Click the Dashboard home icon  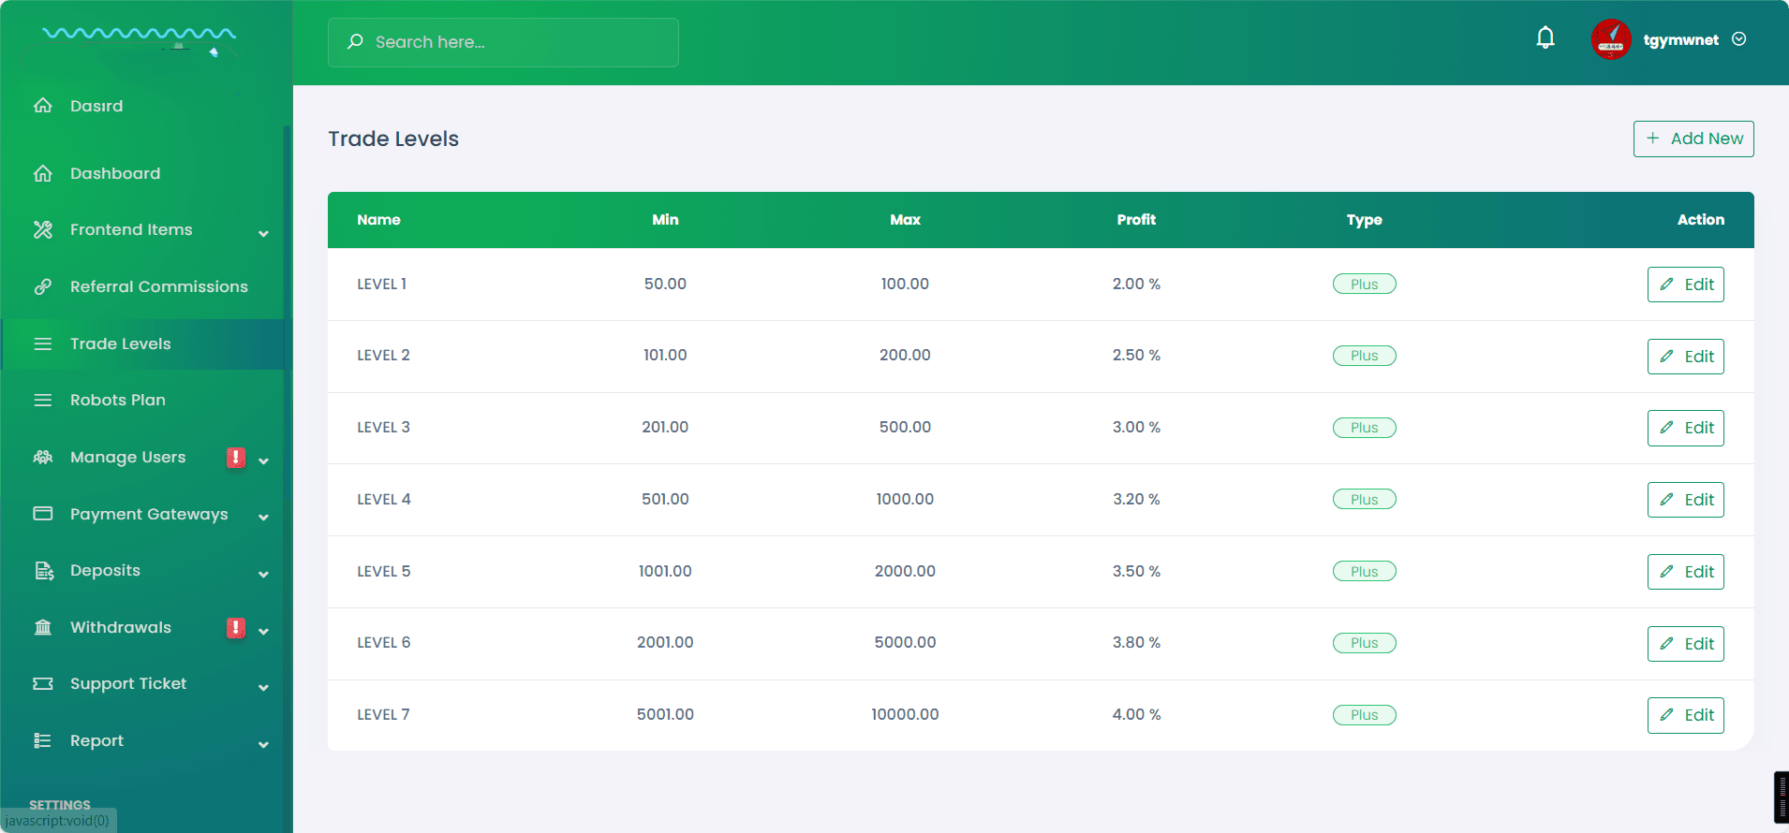coord(43,173)
